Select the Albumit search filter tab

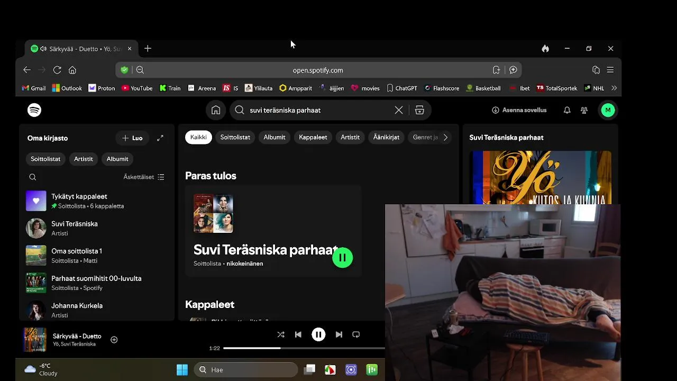(x=275, y=137)
